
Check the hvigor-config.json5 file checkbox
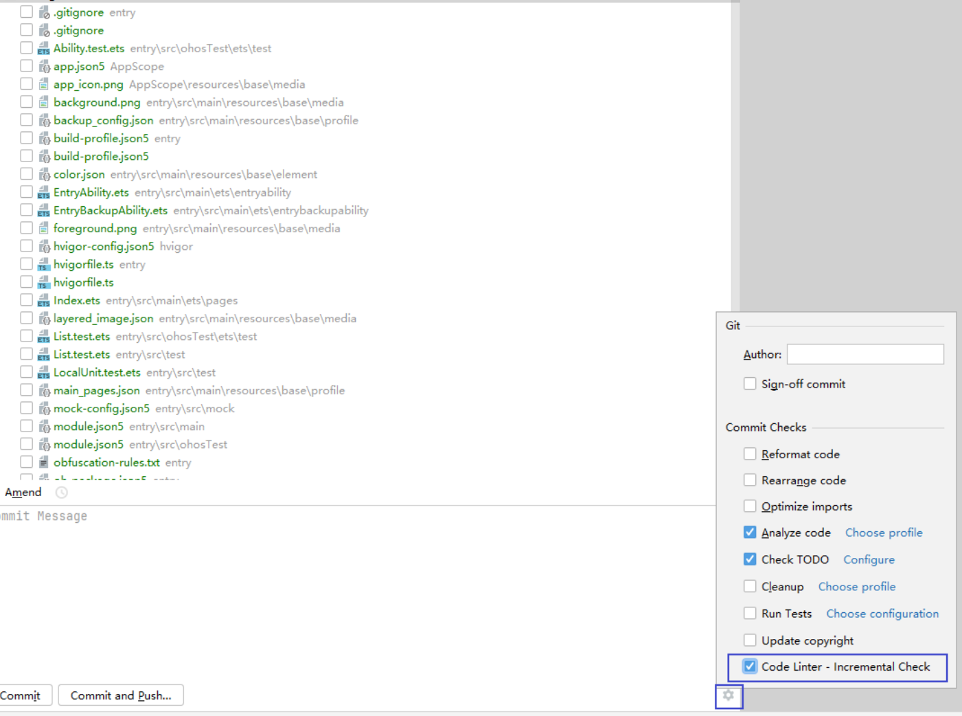coord(26,245)
